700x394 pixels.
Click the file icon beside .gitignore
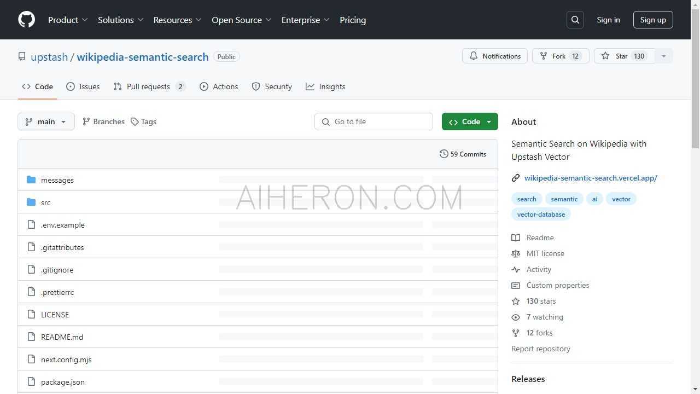point(31,270)
